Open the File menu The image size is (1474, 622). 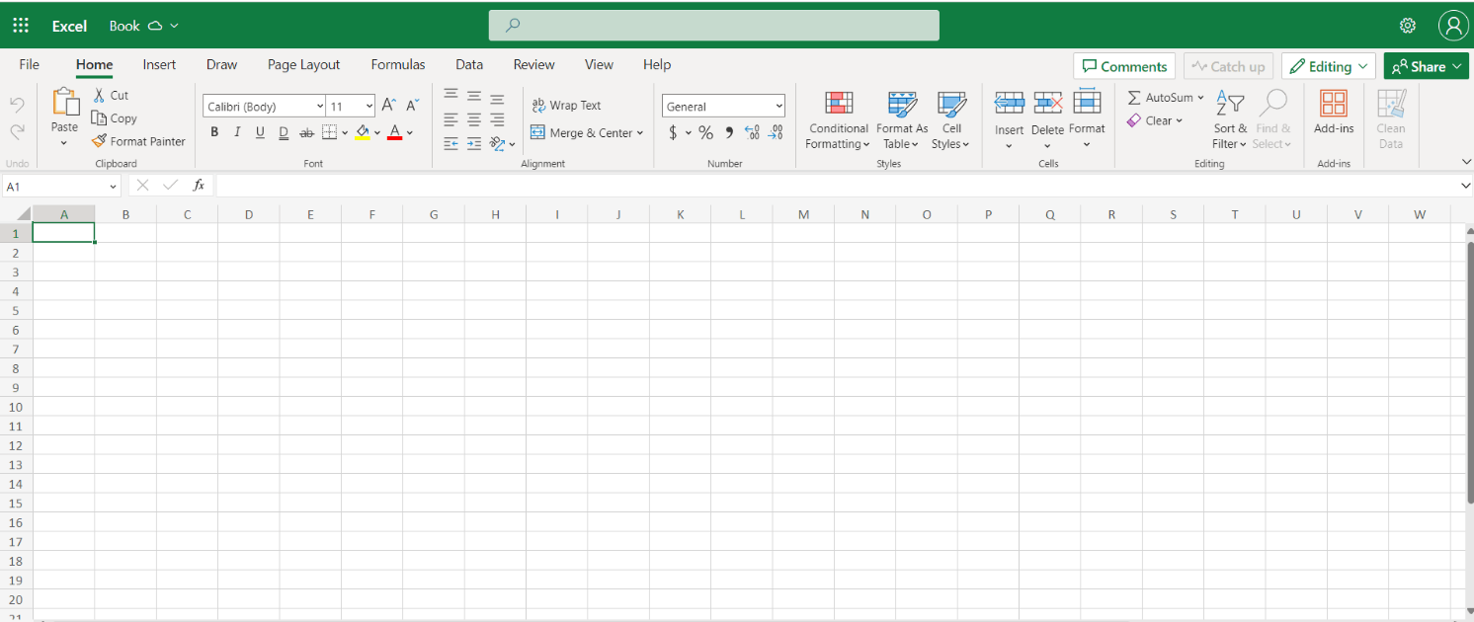coord(30,64)
